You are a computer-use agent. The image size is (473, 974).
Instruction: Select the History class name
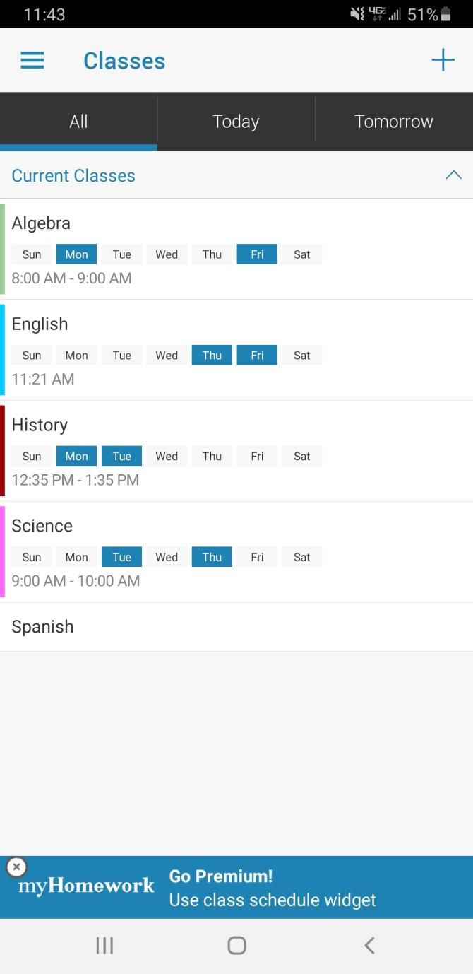point(39,425)
